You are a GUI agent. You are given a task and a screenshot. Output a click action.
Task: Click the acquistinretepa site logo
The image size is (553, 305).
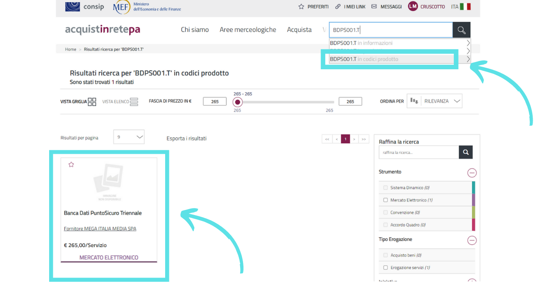[x=102, y=30]
